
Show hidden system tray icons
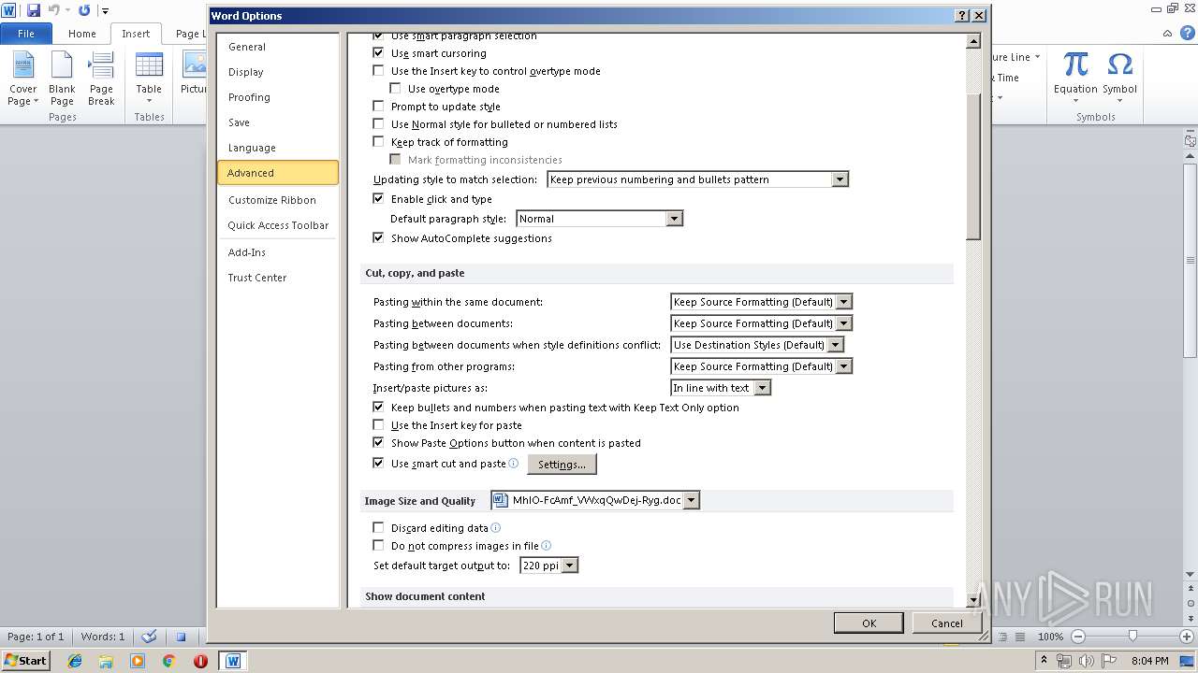[1045, 661]
